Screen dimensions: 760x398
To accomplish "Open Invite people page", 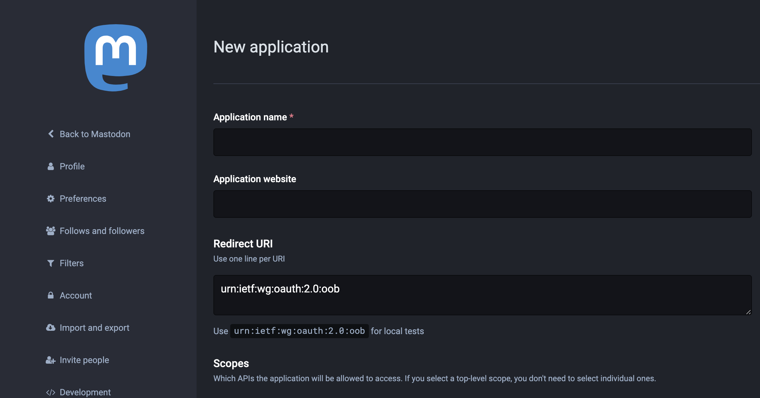I will (x=84, y=360).
